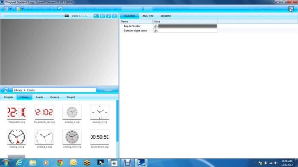Viewport: 298px width, 167px height.
Task: Select the analog_UTC.svg clock thumbnail
Action: point(72,137)
